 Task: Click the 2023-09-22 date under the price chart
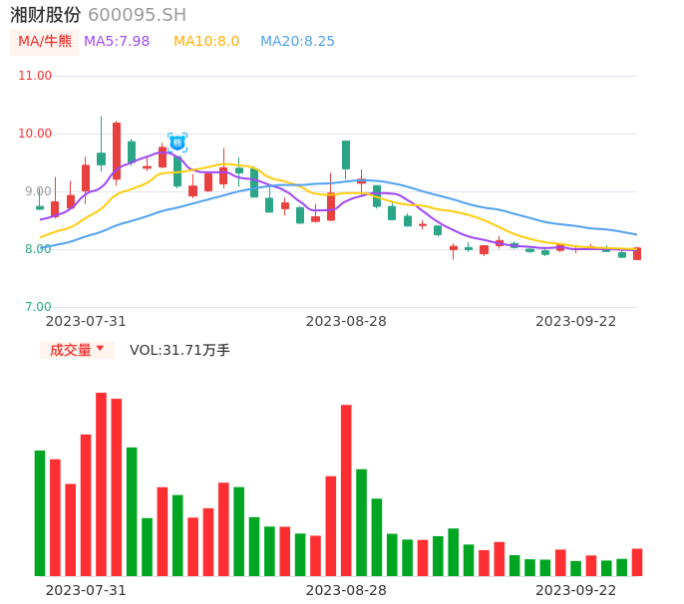576,321
